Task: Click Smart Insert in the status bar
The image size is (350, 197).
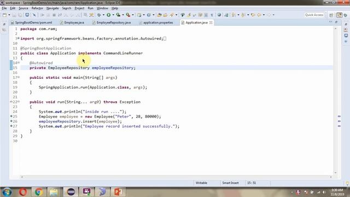Action: pos(230,183)
